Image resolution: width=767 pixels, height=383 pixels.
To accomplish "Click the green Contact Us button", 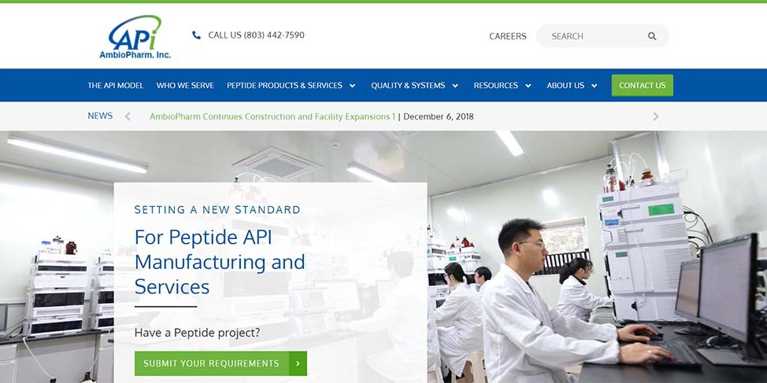I will [x=643, y=86].
